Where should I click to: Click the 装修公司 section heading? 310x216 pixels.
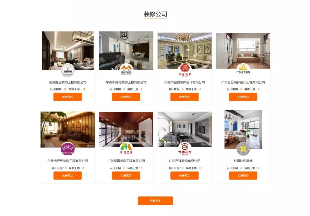click(x=155, y=14)
